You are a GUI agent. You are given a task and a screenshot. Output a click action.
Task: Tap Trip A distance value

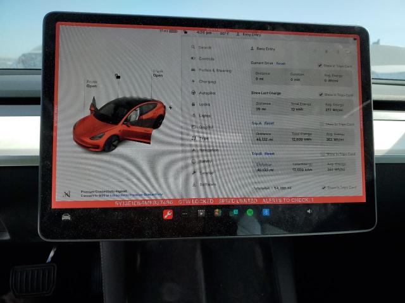265,140
